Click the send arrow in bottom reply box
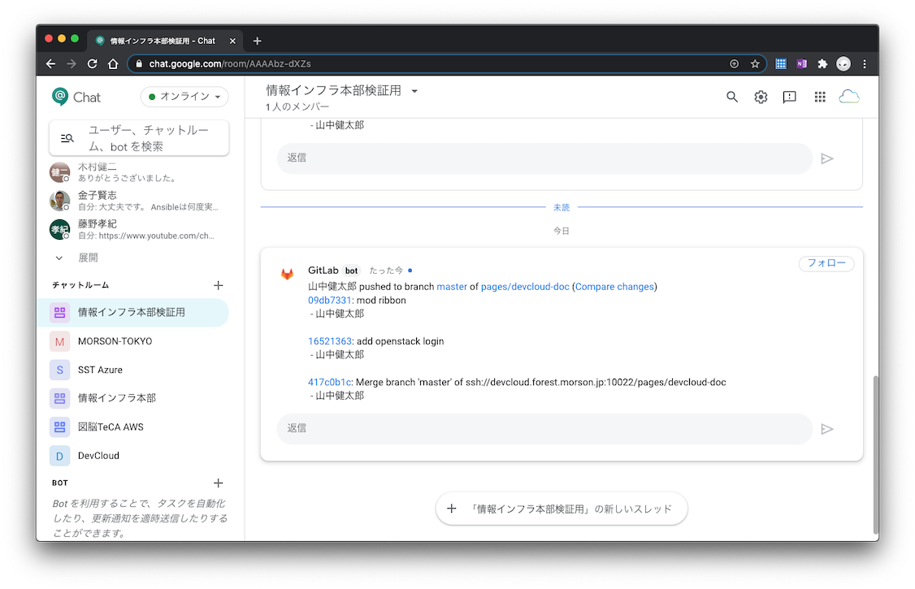This screenshot has height=589, width=915. pos(827,429)
